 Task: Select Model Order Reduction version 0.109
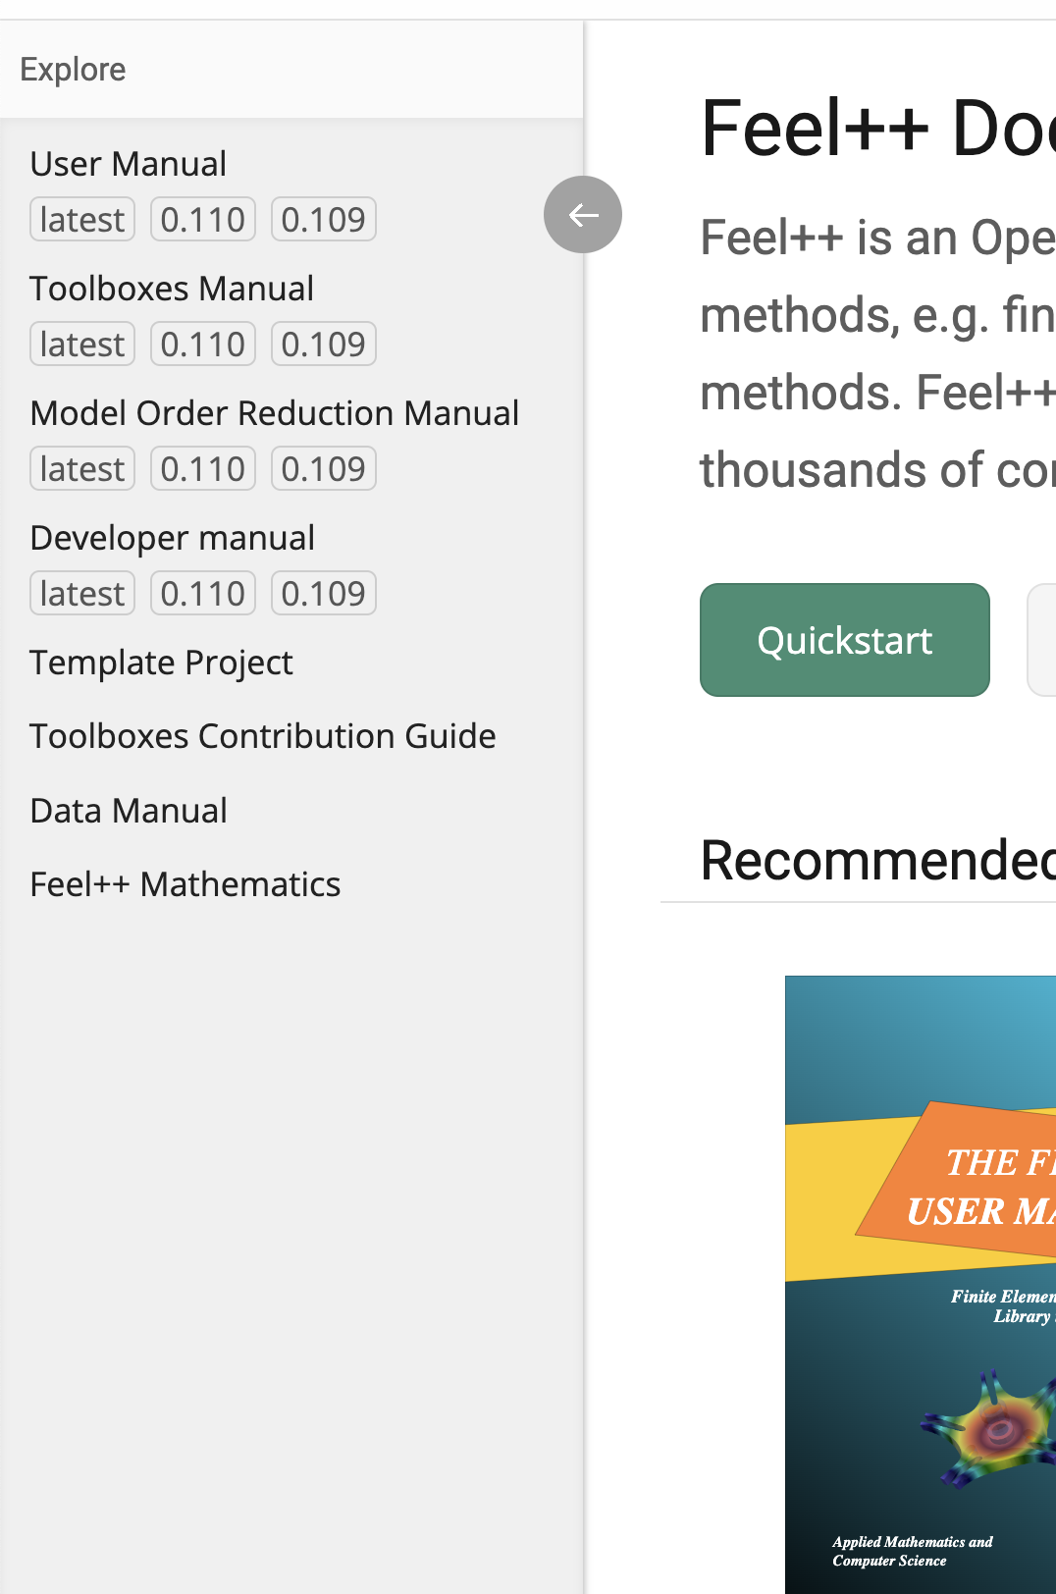tap(324, 468)
